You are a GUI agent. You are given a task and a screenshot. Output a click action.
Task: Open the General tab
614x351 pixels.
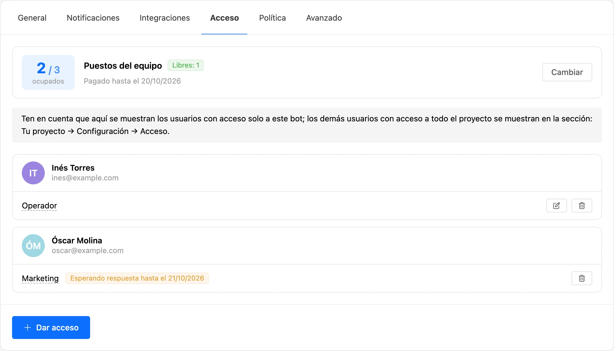32,18
